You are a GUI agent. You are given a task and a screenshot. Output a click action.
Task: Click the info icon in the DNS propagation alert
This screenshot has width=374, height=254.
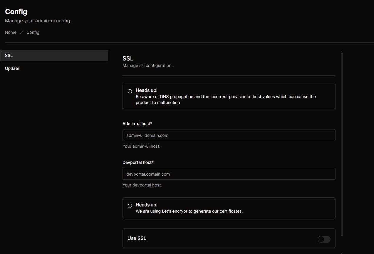[x=130, y=91]
